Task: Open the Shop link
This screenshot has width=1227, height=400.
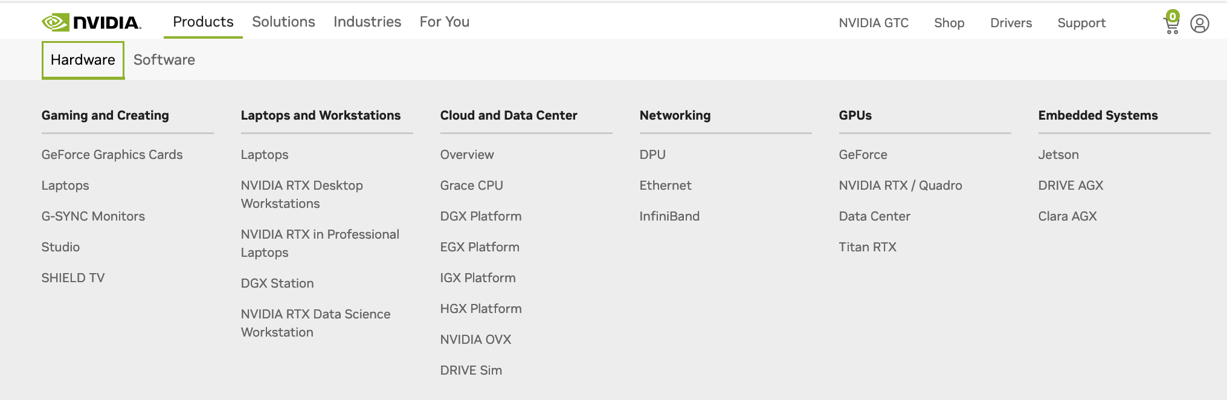Action: tap(949, 23)
